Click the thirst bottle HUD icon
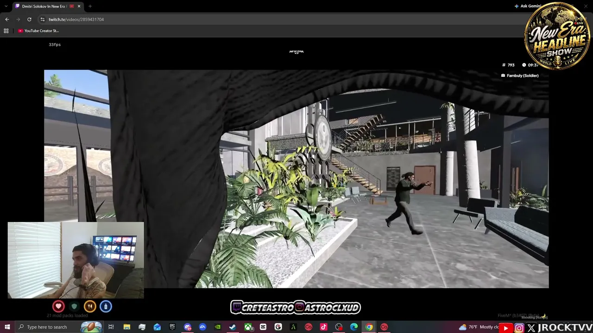Screen dimensions: 593x333 click(106, 306)
